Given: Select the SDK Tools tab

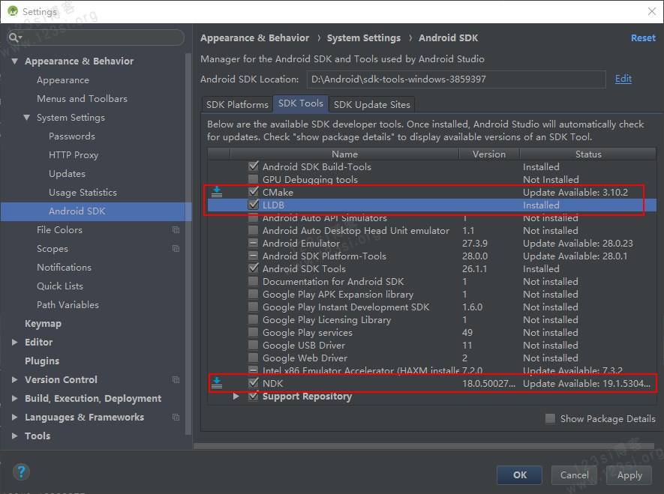Looking at the screenshot, I should (x=301, y=103).
